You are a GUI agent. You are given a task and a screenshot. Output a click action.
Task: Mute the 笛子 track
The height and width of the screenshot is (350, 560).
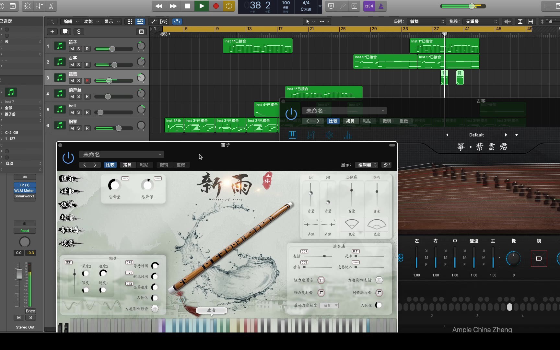(x=72, y=49)
